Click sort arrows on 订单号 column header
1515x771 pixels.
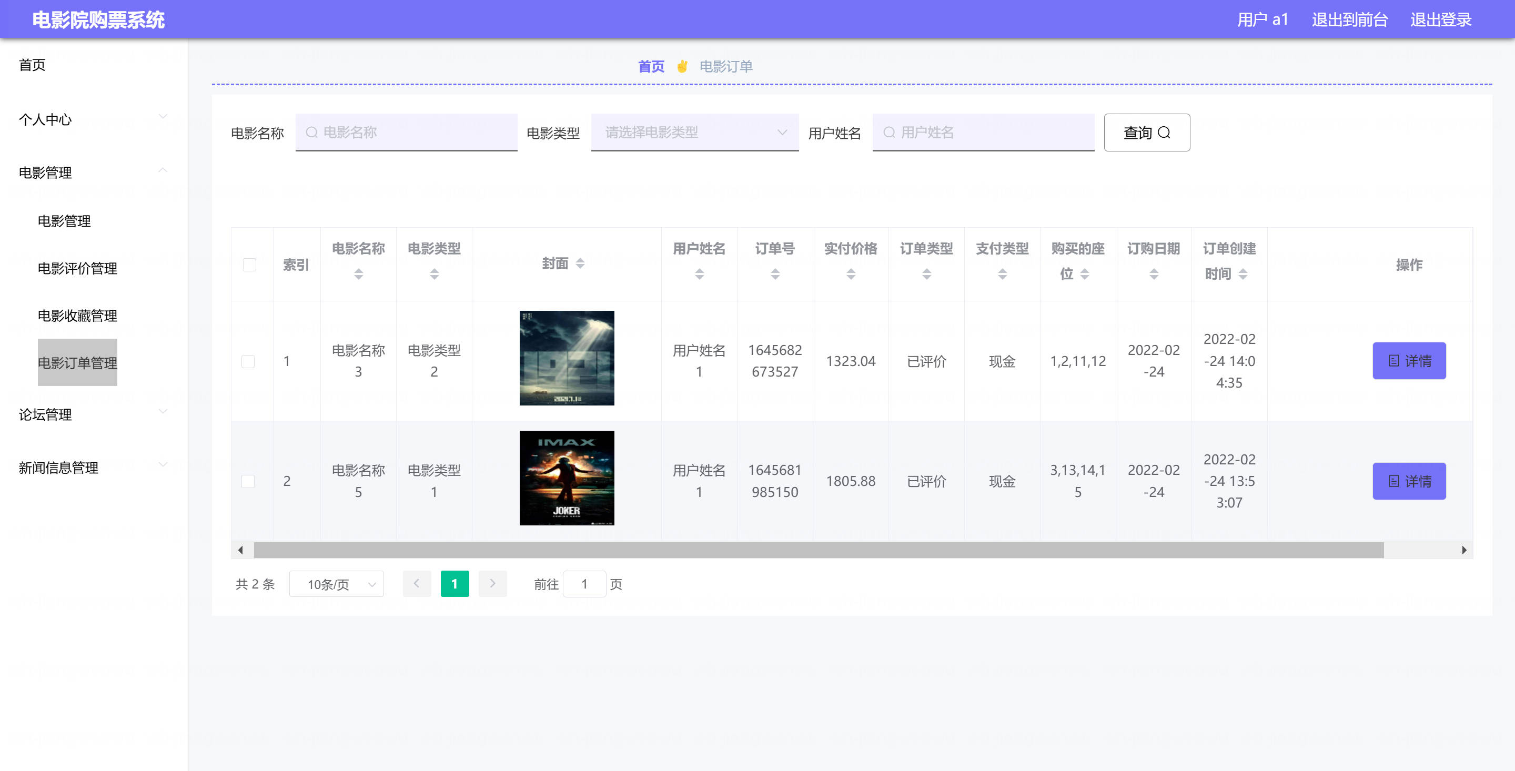pos(774,274)
